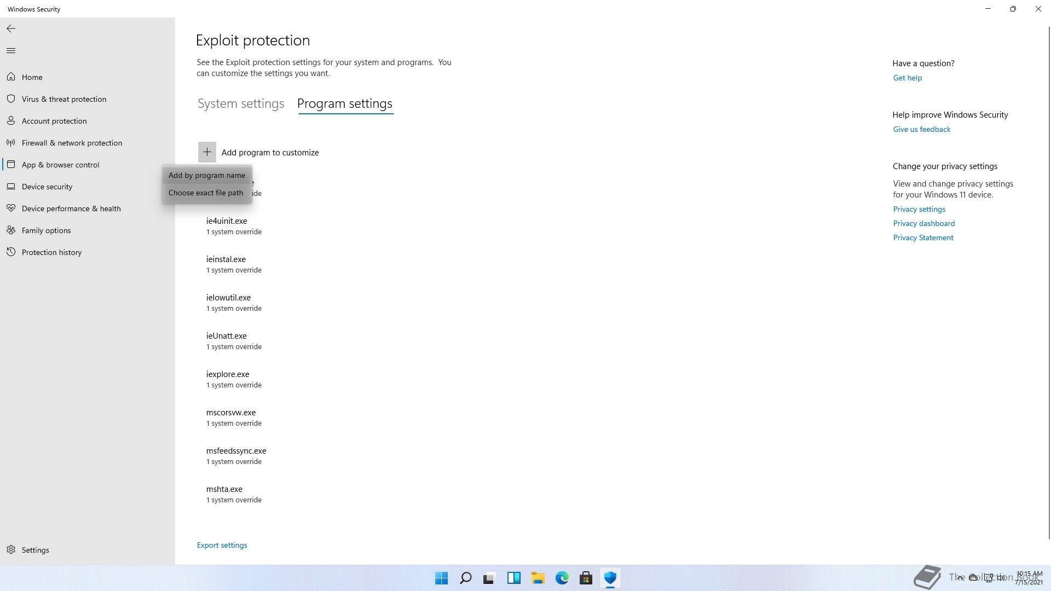This screenshot has width=1051, height=591.
Task: Expand iexplore.exe program entry
Action: click(x=234, y=379)
